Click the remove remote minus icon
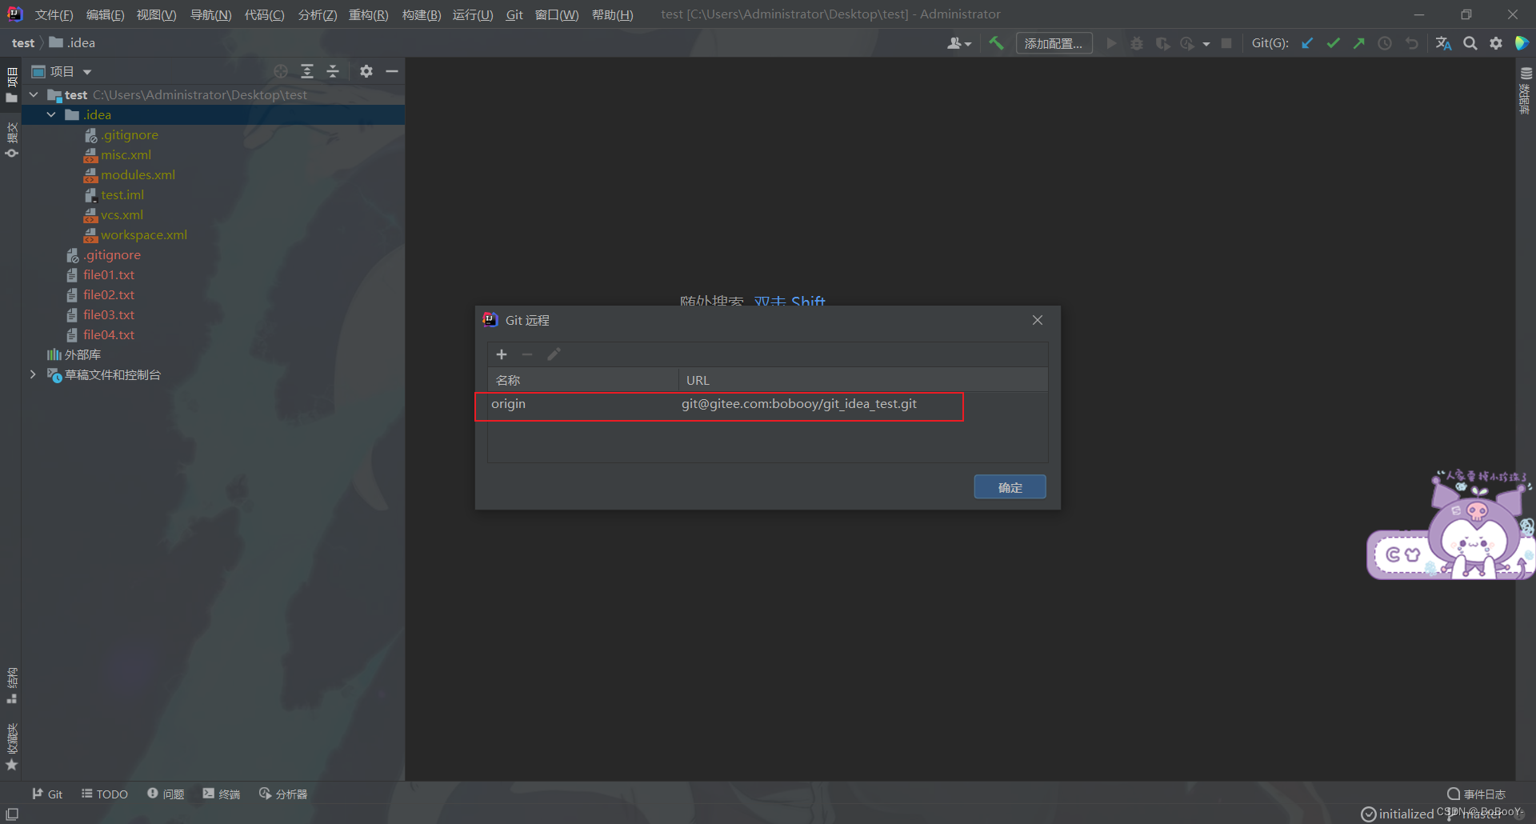Image resolution: width=1536 pixels, height=824 pixels. [x=527, y=354]
